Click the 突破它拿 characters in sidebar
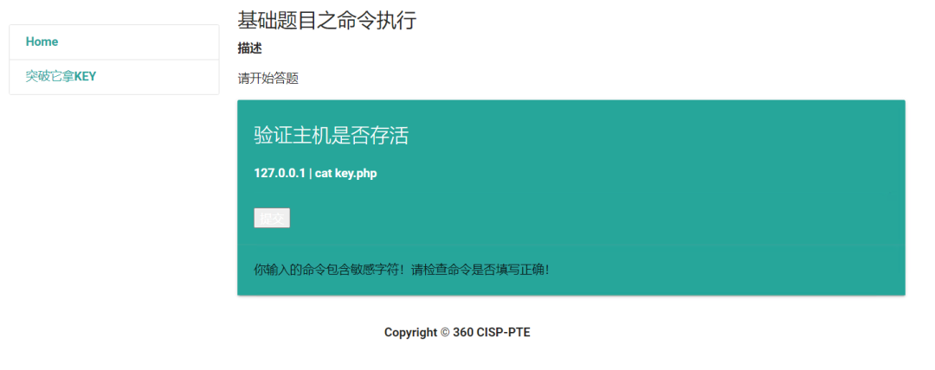The image size is (935, 370). pyautogui.click(x=50, y=77)
